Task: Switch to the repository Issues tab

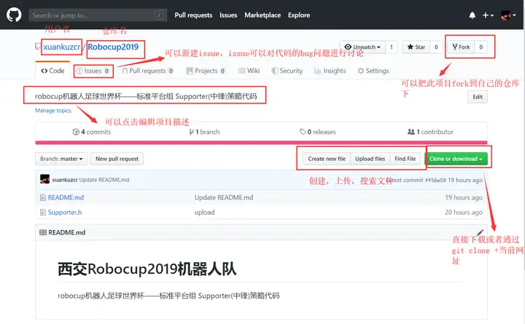Action: (x=93, y=71)
